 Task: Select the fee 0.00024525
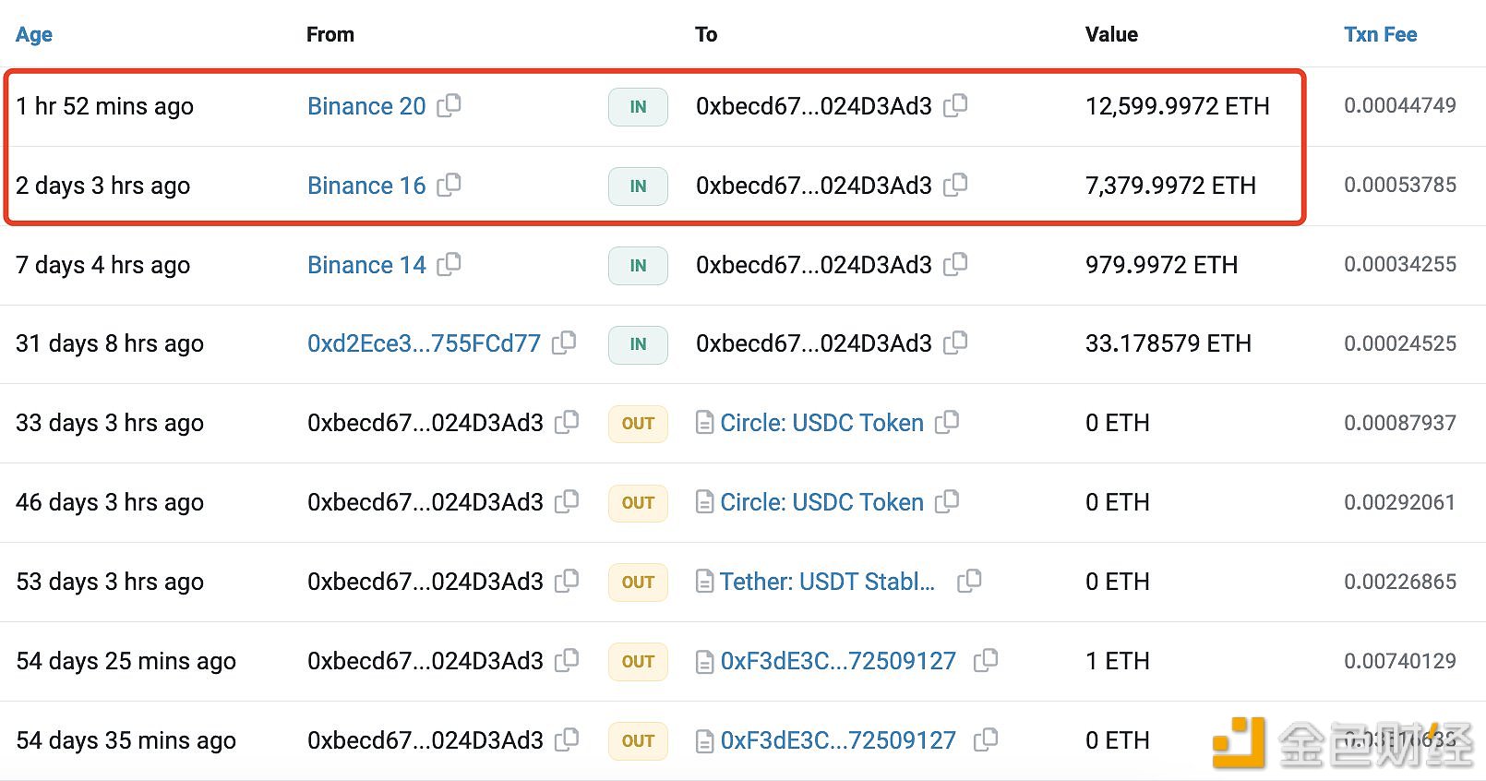[x=1400, y=343]
